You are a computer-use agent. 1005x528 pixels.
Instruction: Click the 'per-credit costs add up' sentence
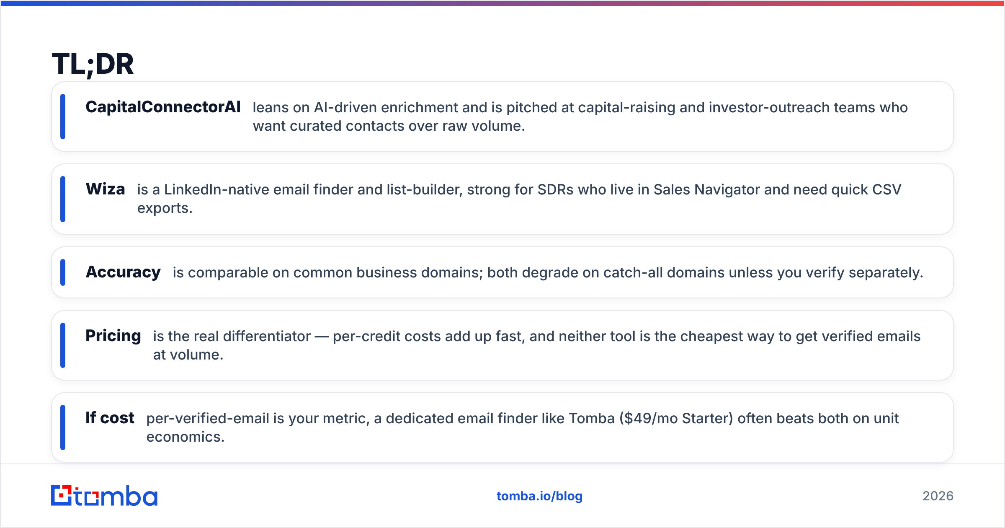pos(537,345)
